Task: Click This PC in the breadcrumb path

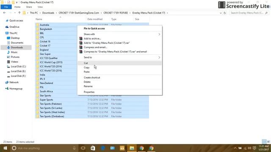Action: point(34,13)
